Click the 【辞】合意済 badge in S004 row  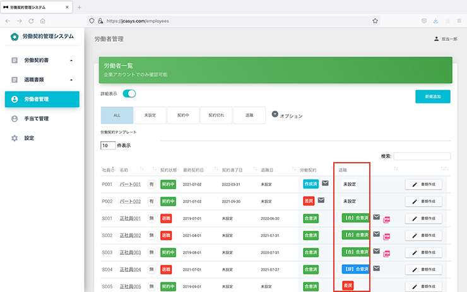point(356,269)
